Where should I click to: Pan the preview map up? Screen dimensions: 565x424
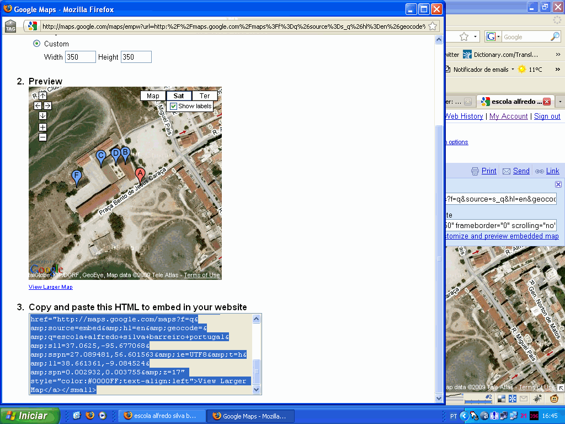[x=42, y=96]
